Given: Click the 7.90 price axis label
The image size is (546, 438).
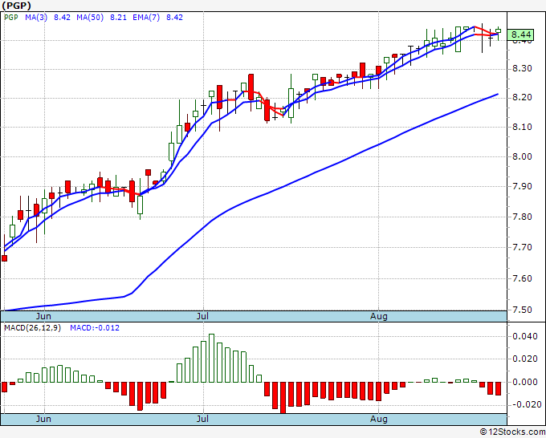Looking at the screenshot, I should (523, 186).
